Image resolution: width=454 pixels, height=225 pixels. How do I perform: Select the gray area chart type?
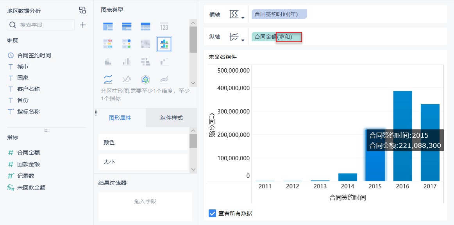point(164,79)
